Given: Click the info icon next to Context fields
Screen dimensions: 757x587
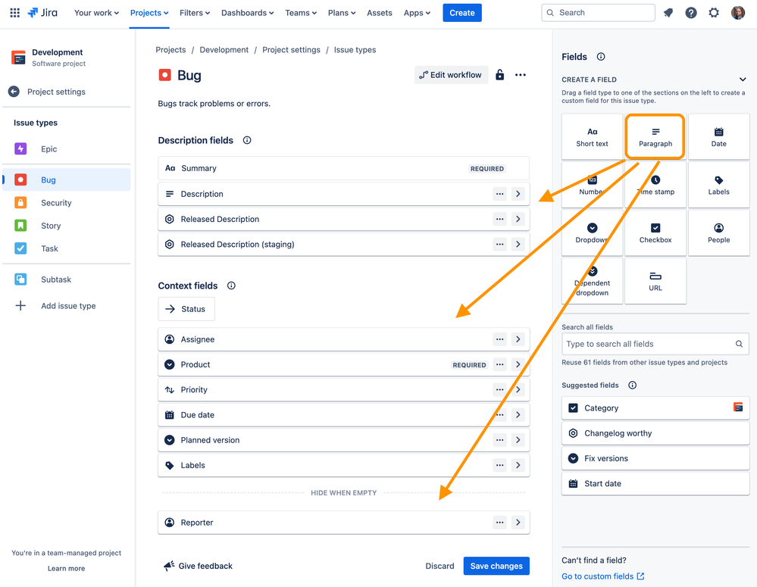Looking at the screenshot, I should 231,286.
